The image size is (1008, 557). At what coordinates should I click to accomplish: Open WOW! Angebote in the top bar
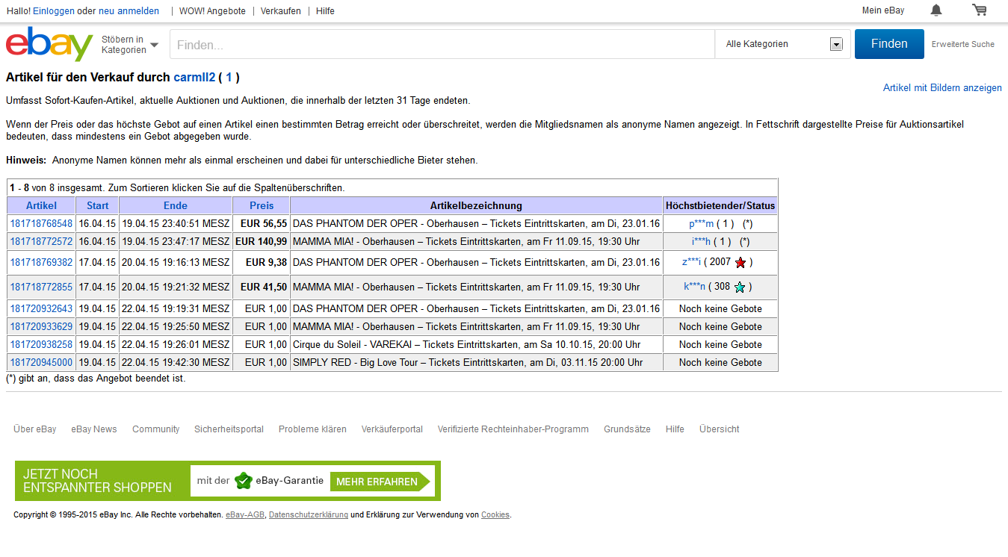(212, 11)
